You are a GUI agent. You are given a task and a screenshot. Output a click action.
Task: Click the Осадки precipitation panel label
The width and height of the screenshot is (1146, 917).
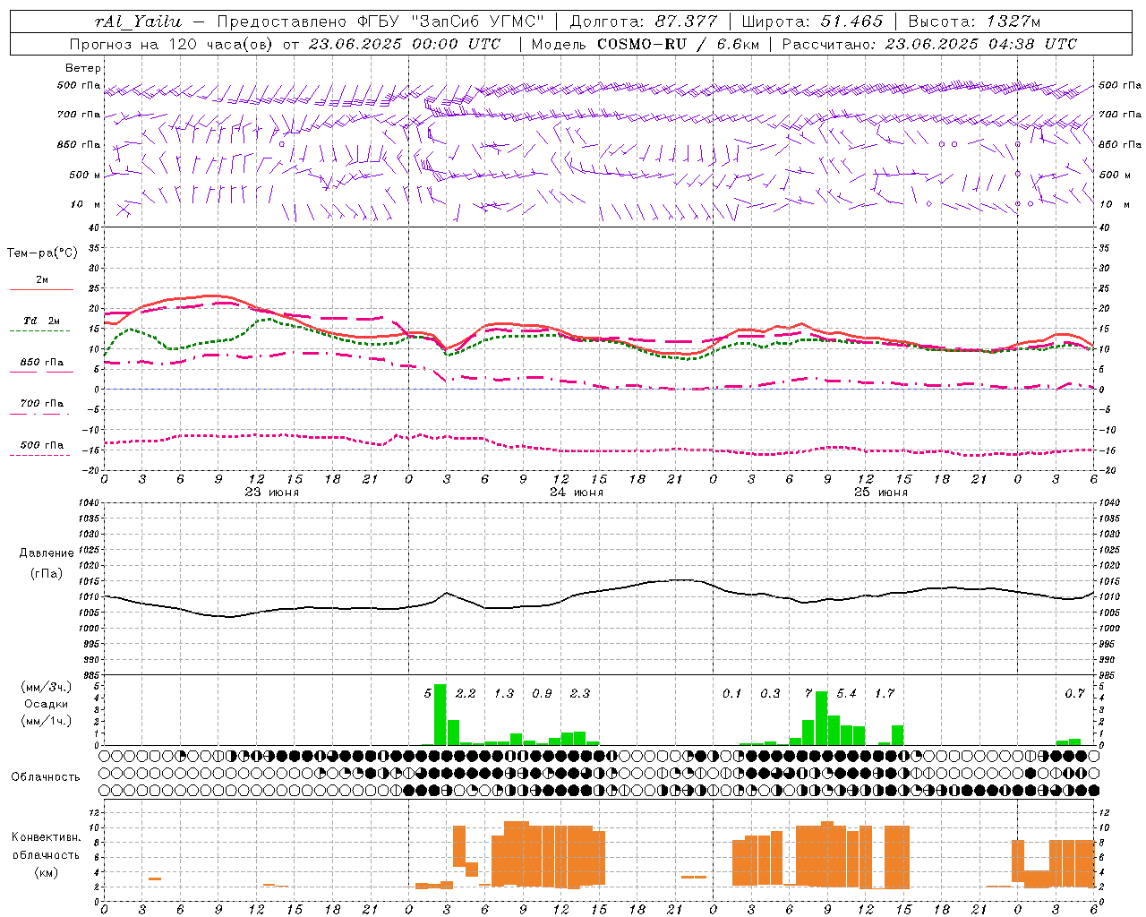pyautogui.click(x=45, y=704)
